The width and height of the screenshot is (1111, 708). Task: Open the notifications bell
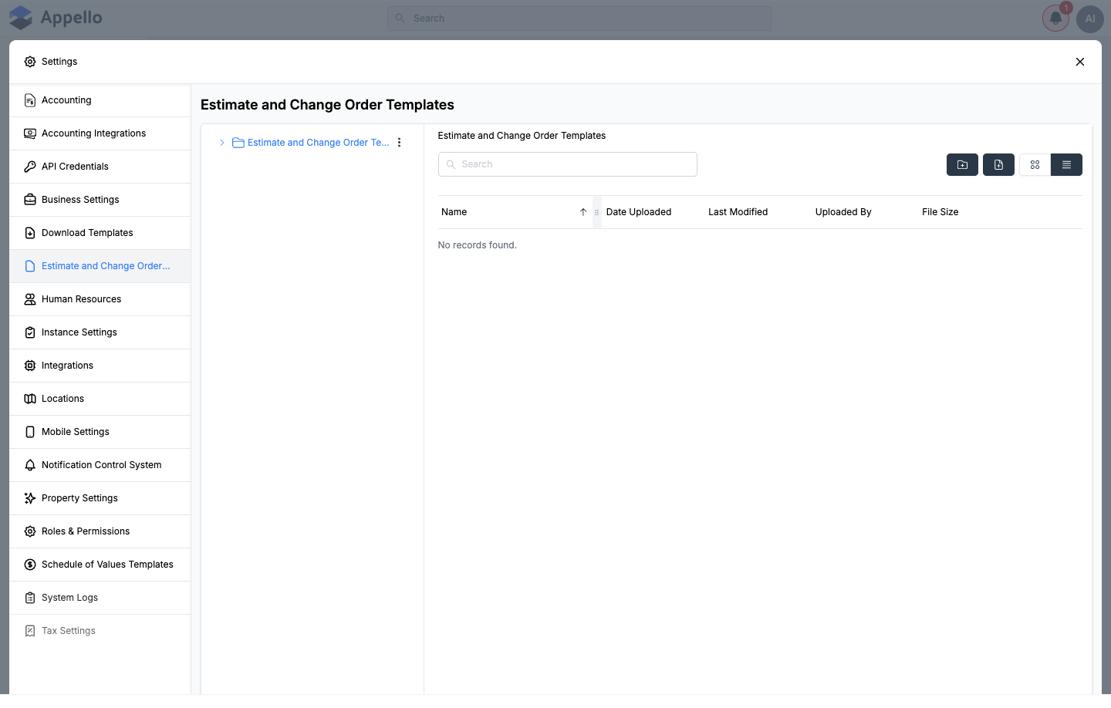[1055, 19]
